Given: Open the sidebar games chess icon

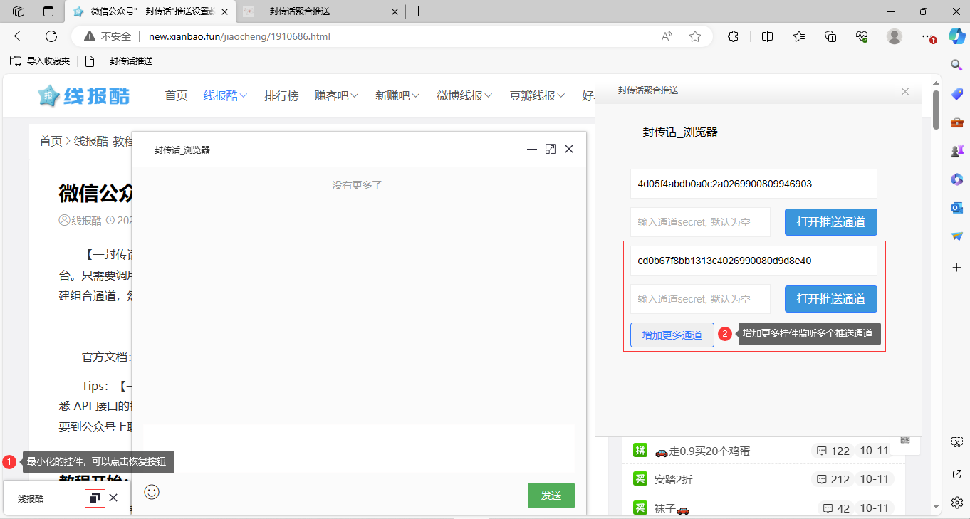Looking at the screenshot, I should [957, 151].
